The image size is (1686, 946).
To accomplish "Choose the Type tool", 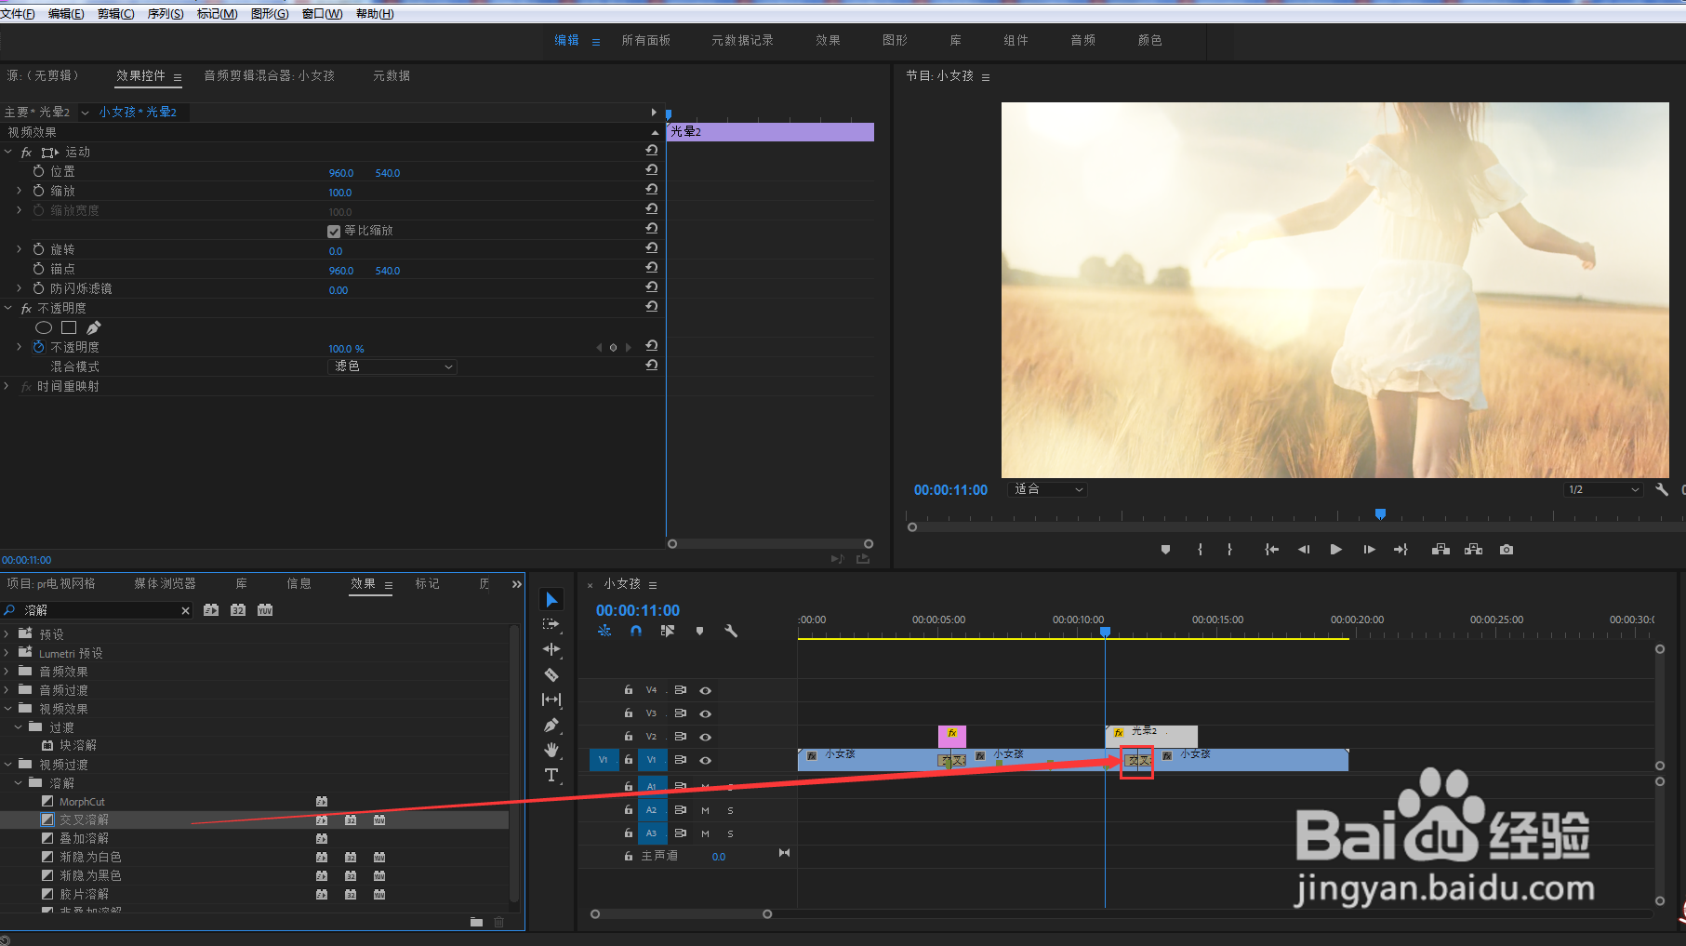I will tap(551, 775).
